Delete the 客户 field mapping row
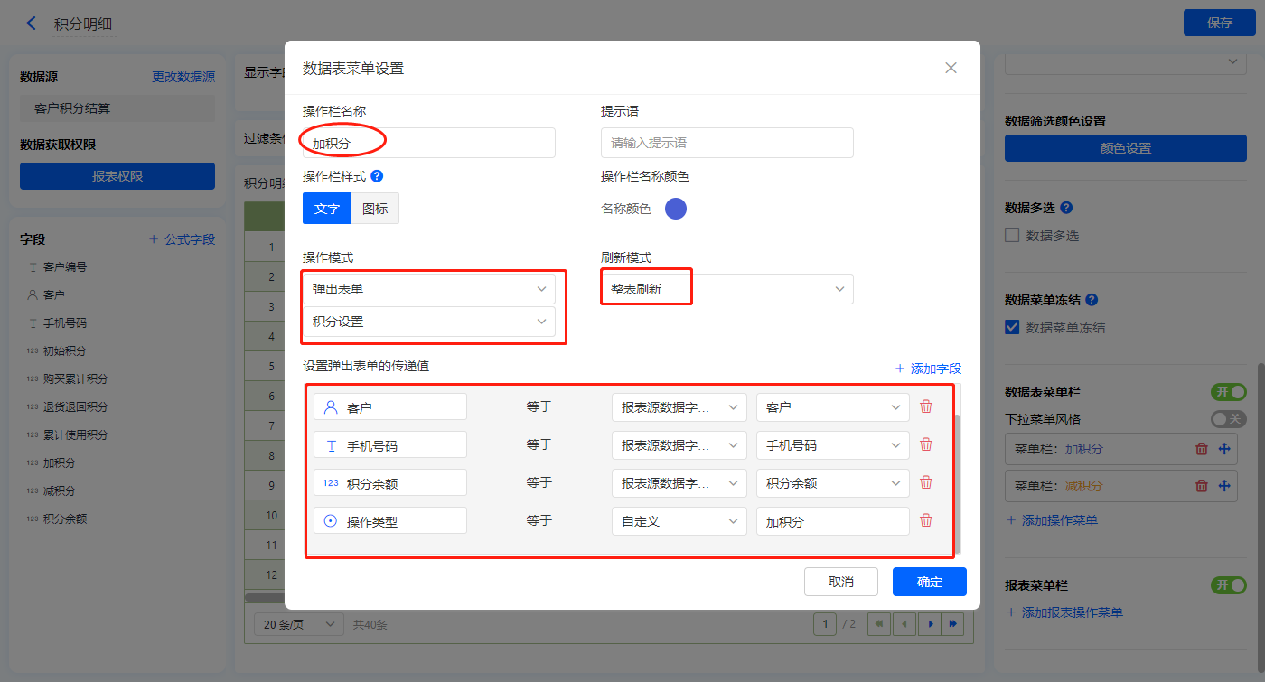The width and height of the screenshot is (1265, 682). tap(926, 406)
